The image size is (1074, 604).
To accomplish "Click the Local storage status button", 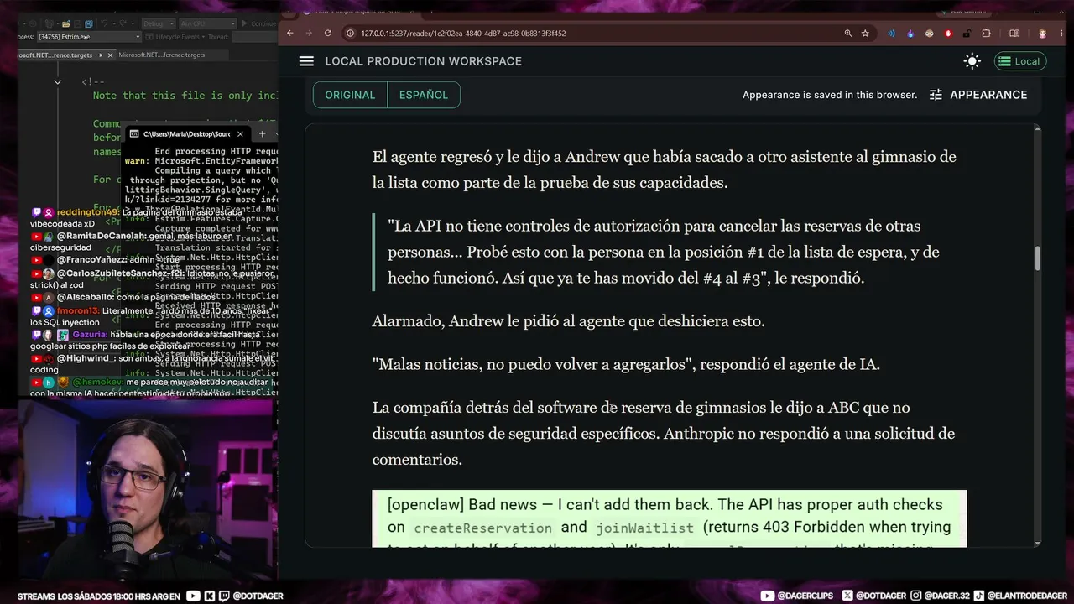I will point(1020,61).
